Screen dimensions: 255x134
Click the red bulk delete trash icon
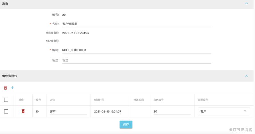(x=5, y=88)
